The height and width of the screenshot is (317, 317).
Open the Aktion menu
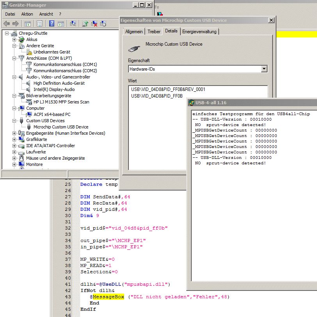click(x=27, y=14)
